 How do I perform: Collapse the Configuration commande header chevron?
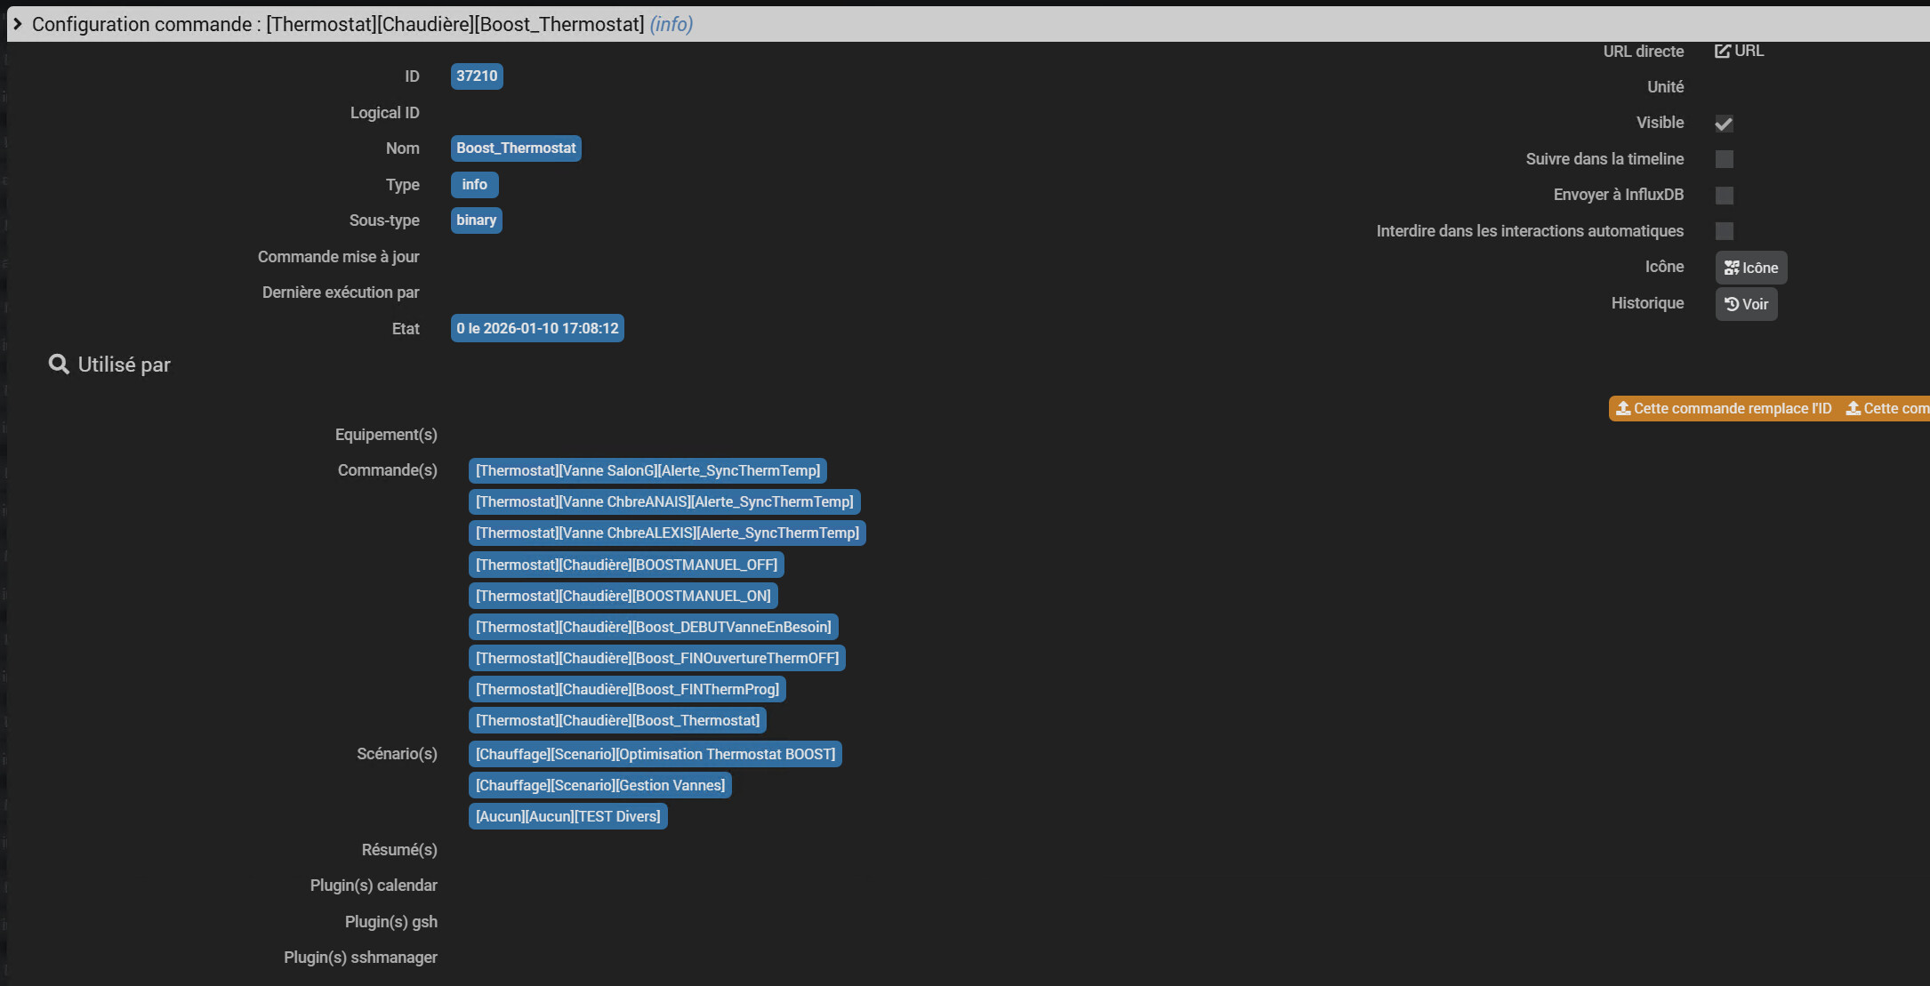click(17, 24)
